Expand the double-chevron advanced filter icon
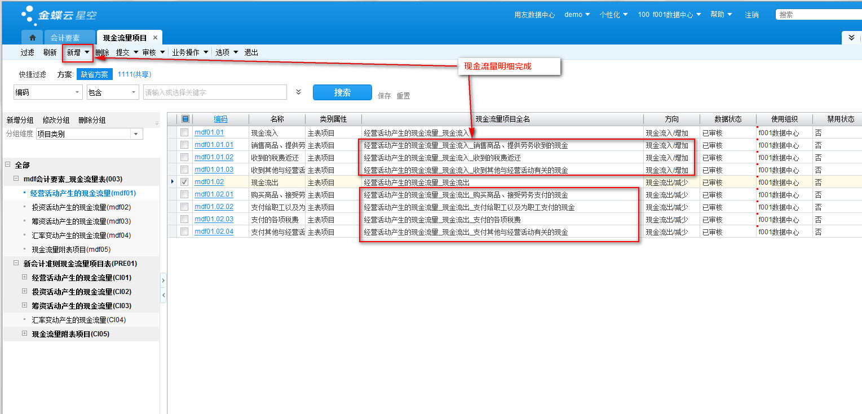Screen dimensions: 862x414 point(298,92)
